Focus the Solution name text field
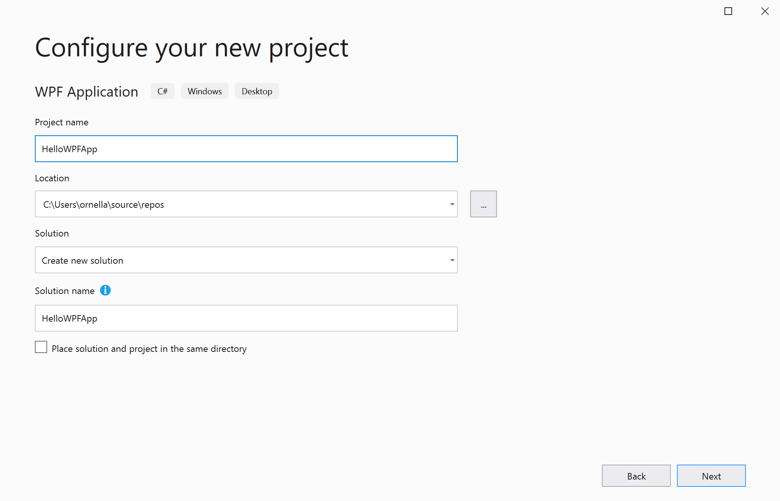Screen dimensions: 780x501 246,318
